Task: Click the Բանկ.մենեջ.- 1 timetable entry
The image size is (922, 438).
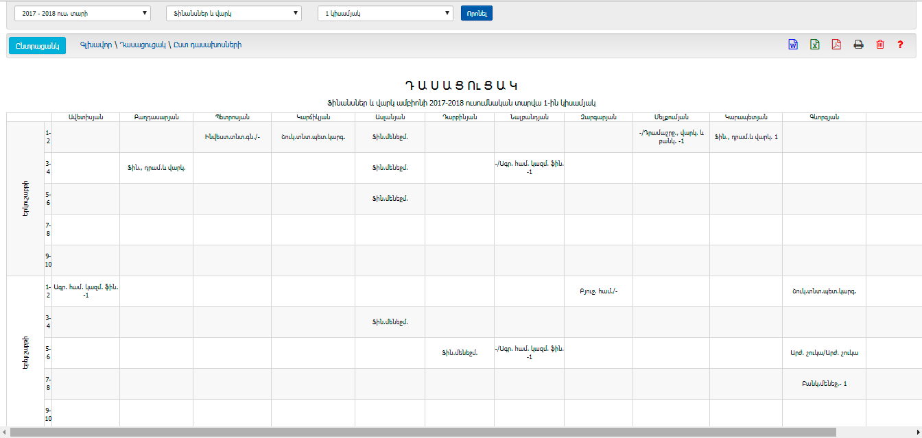Action: (x=824, y=384)
